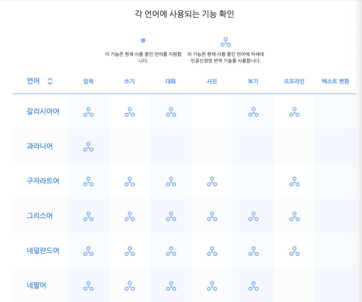Click 갈리시아어 대화 neural icon
Image resolution: width=362 pixels, height=302 pixels.
(x=171, y=112)
